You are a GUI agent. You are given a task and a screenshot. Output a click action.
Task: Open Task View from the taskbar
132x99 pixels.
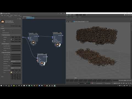[6, 86]
